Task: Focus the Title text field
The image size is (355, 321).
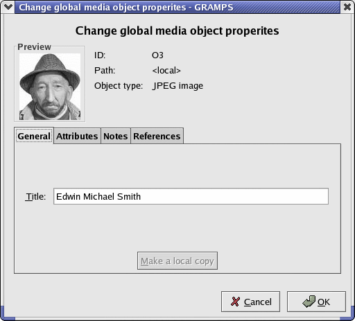Action: coord(191,196)
